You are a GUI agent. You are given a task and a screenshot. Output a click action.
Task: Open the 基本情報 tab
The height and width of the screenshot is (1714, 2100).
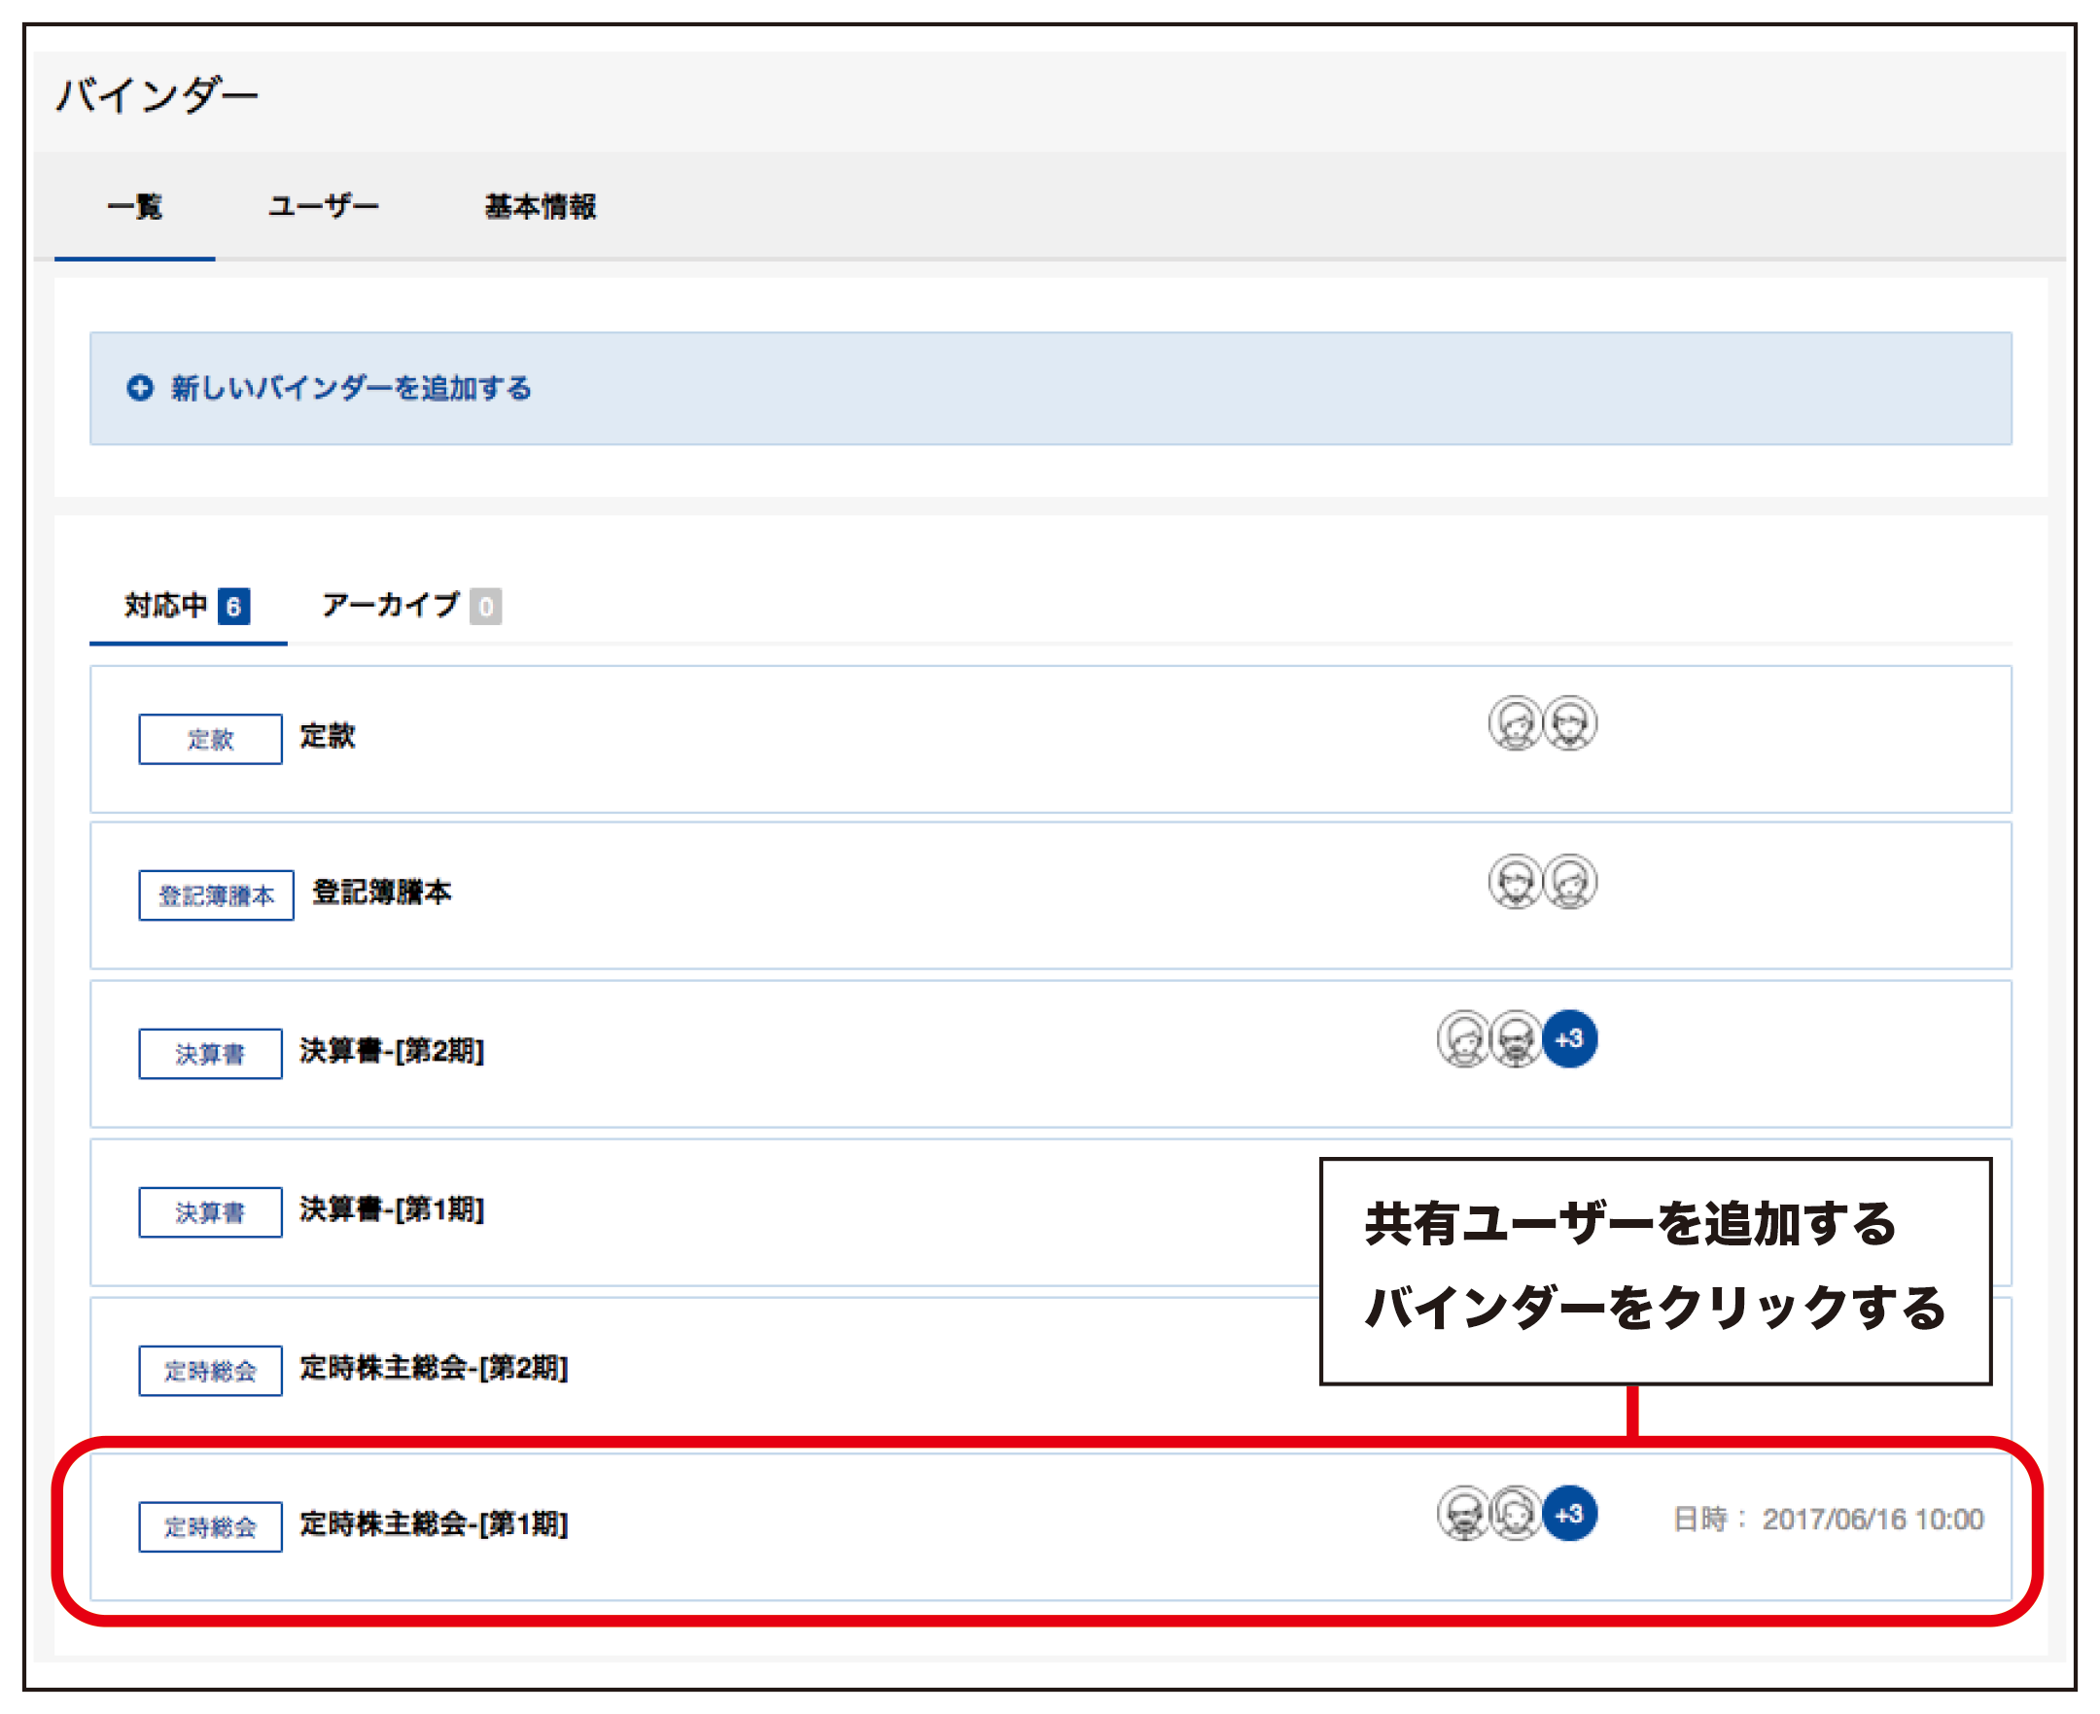[540, 206]
